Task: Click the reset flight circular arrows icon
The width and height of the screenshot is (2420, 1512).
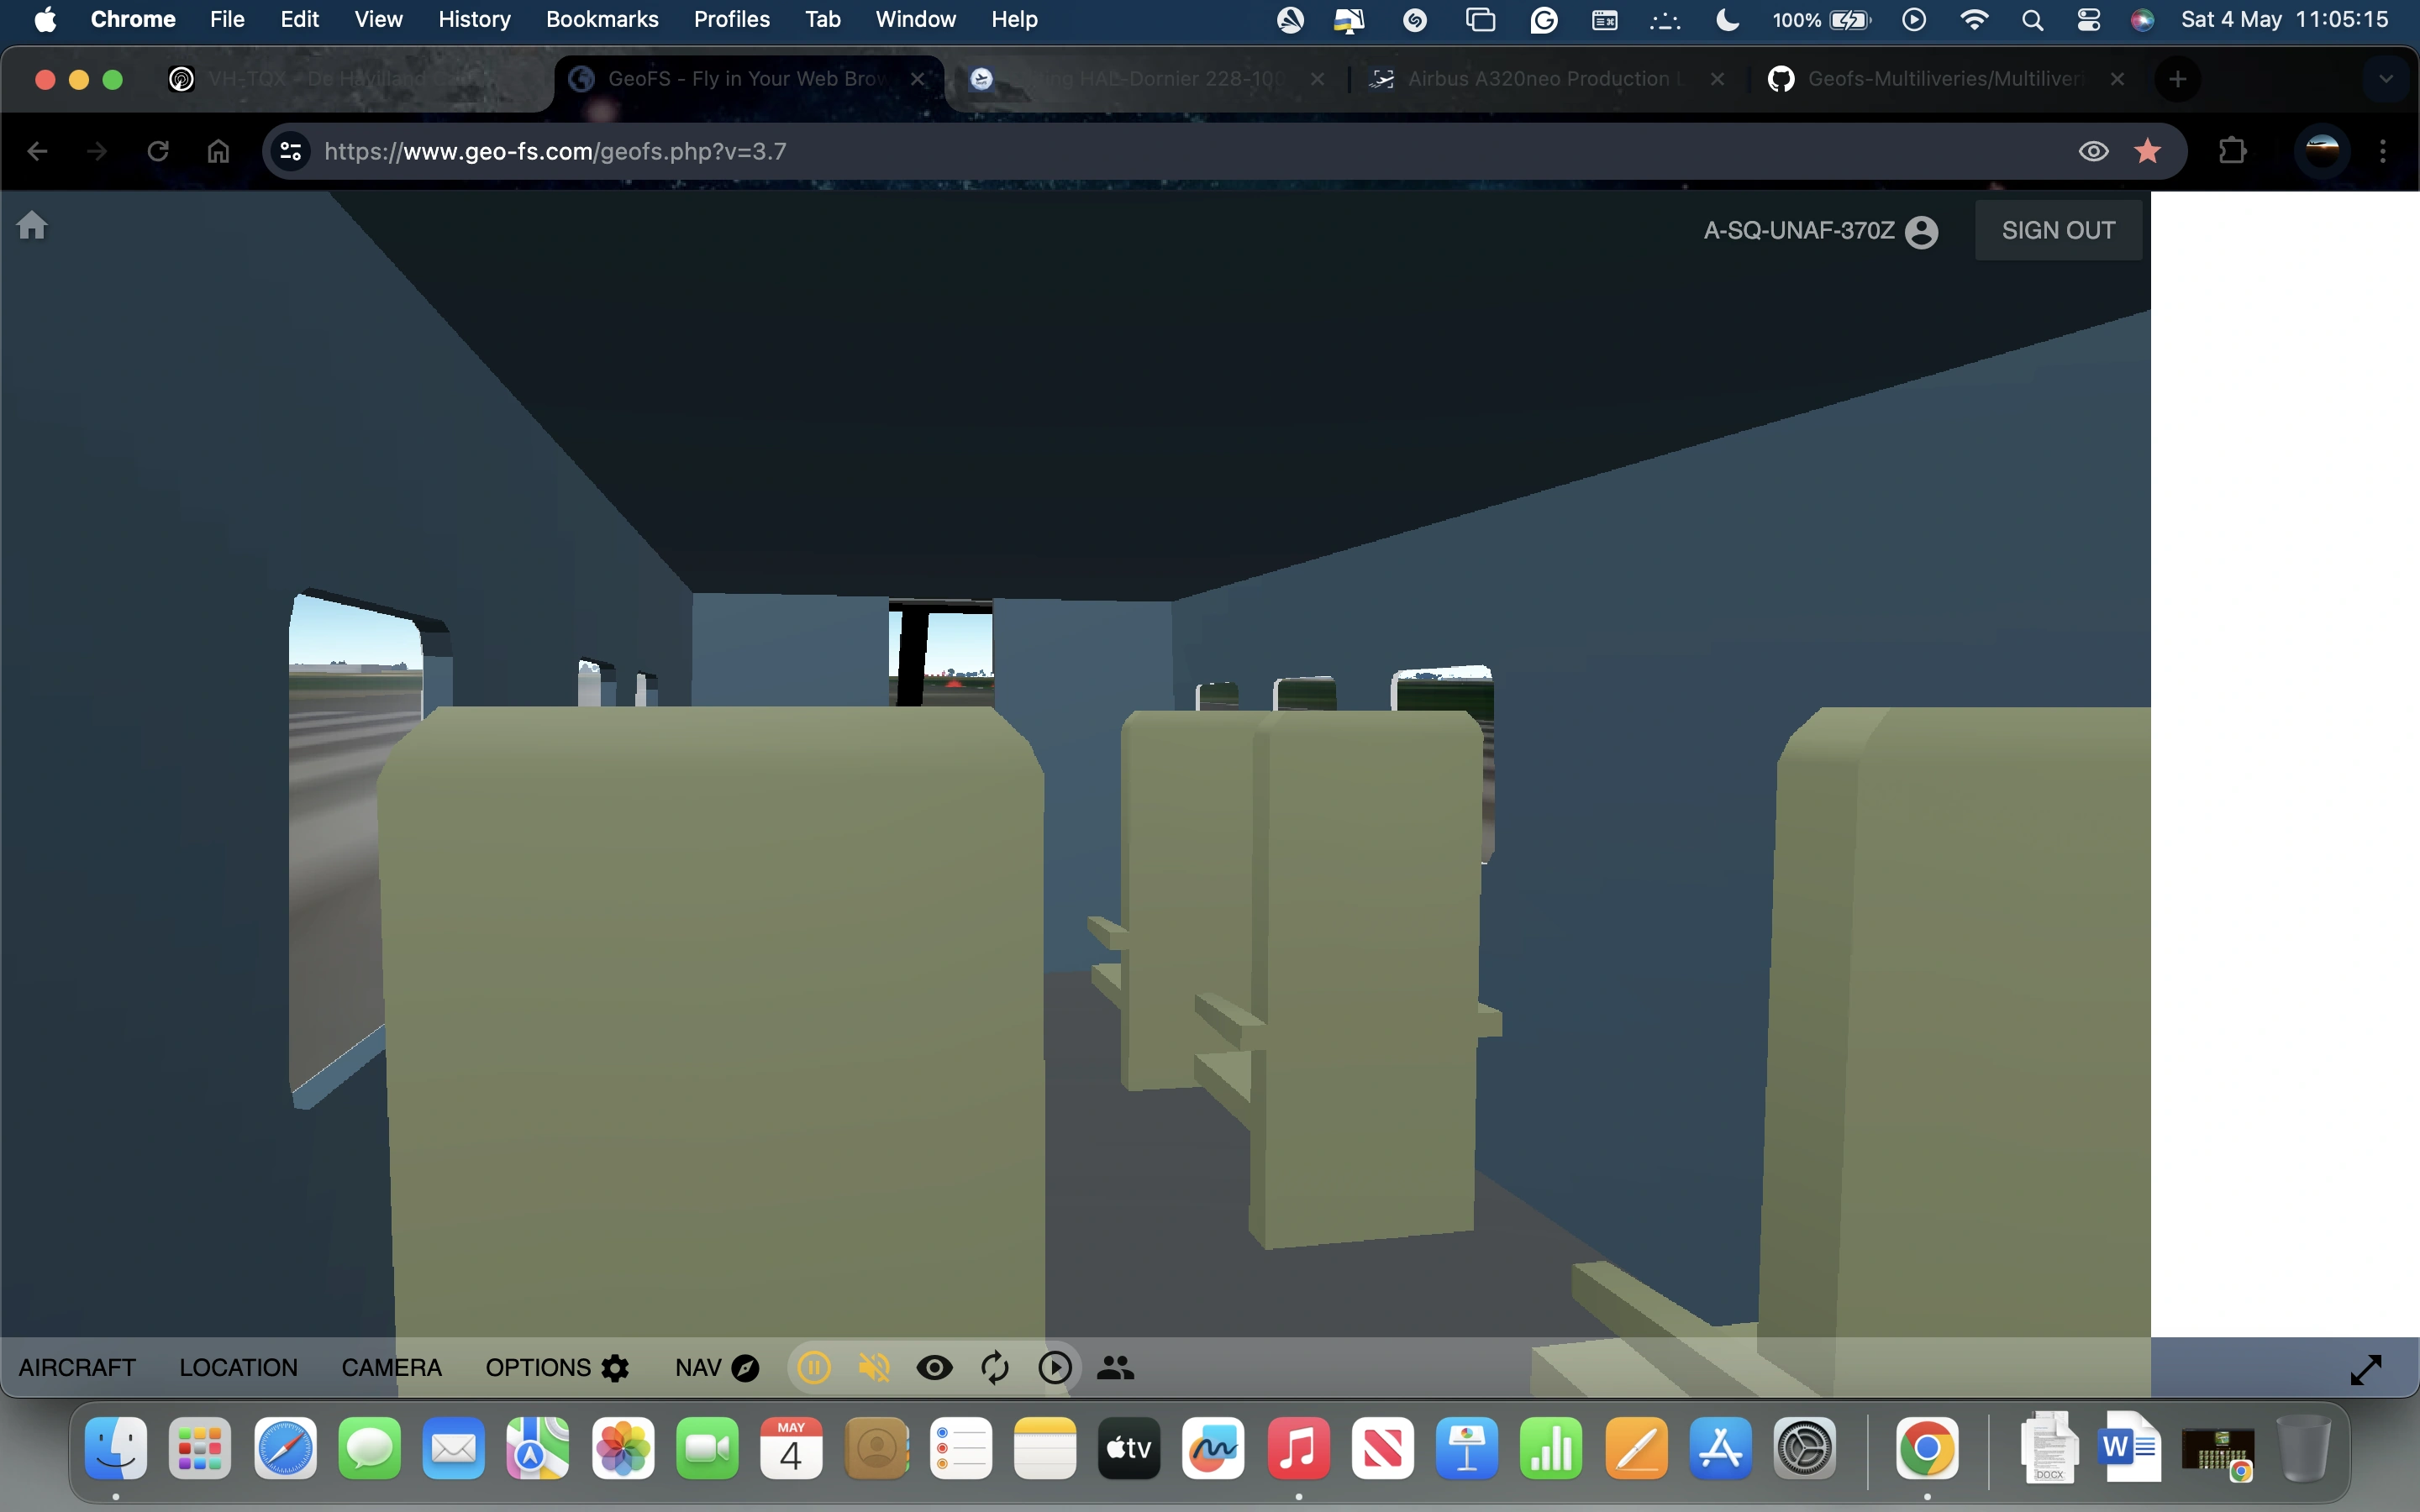Action: [x=994, y=1367]
